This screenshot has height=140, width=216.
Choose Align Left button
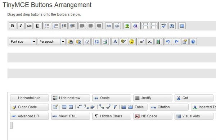(x=82, y=26)
